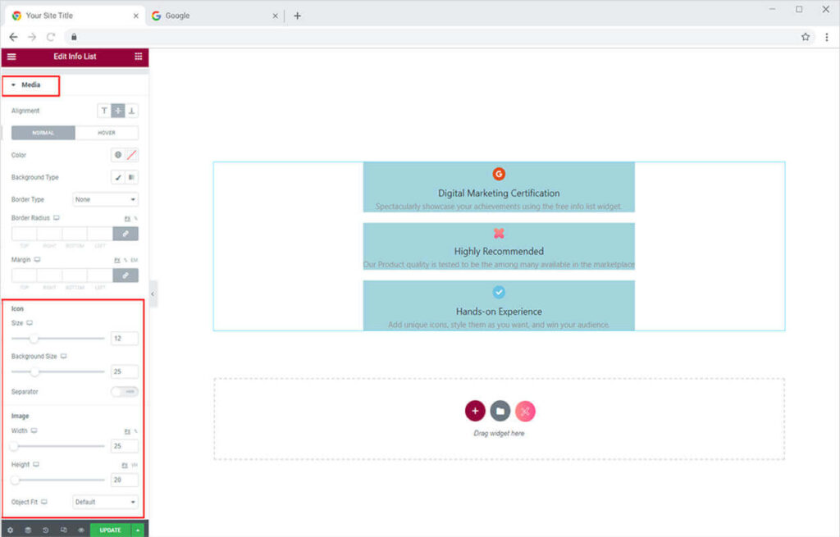Click the green Update button
This screenshot has width=840, height=537.
click(x=110, y=530)
